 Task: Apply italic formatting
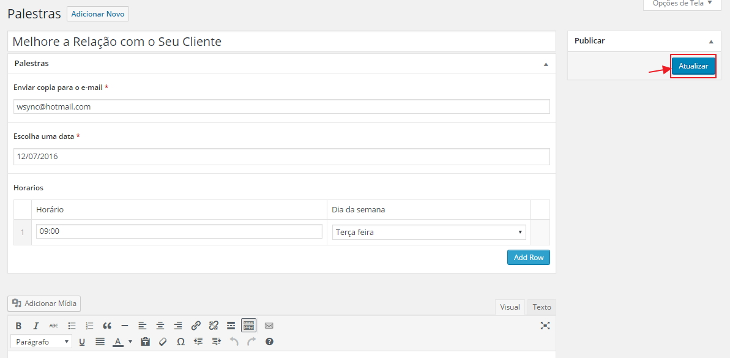[x=36, y=326]
